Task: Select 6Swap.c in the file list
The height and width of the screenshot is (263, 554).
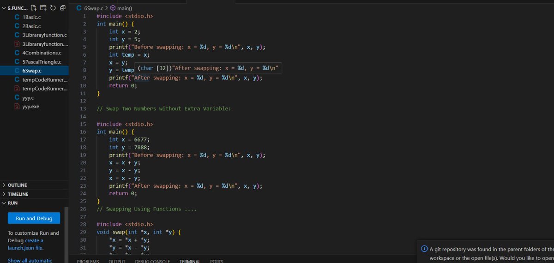Action: point(34,71)
